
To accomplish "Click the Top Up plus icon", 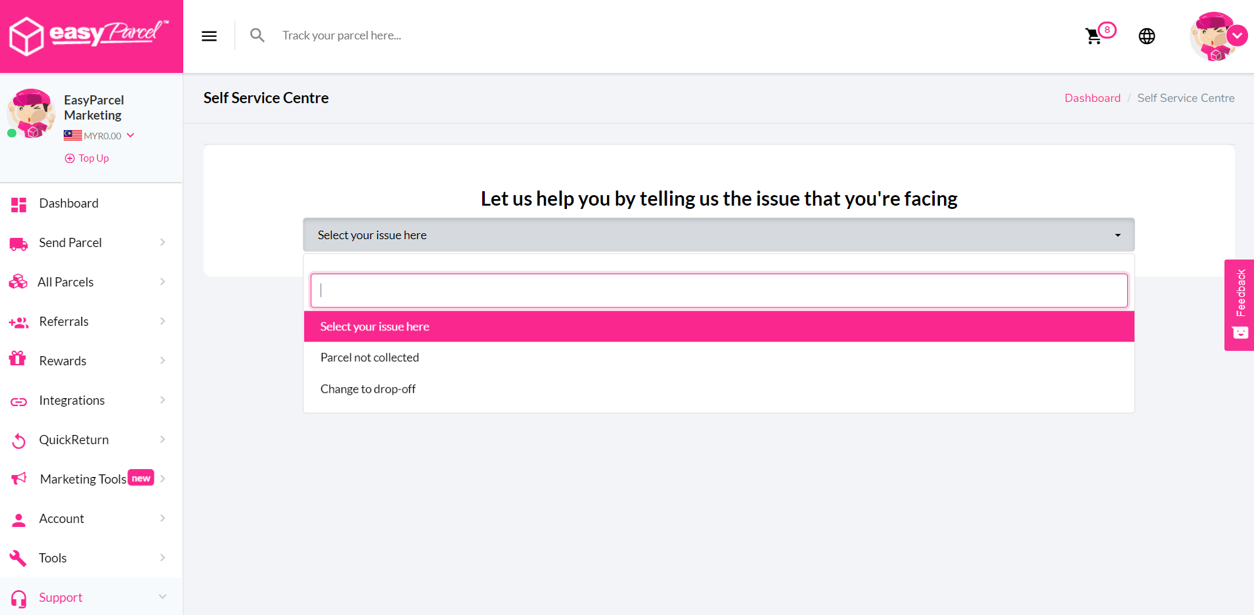I will (x=70, y=158).
